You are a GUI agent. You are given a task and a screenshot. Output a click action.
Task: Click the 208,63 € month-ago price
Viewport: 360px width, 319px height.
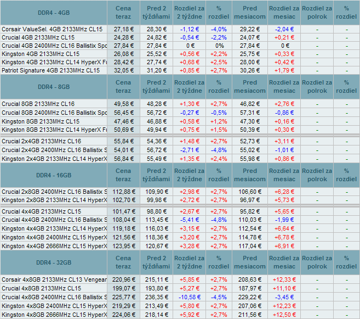point(250,279)
